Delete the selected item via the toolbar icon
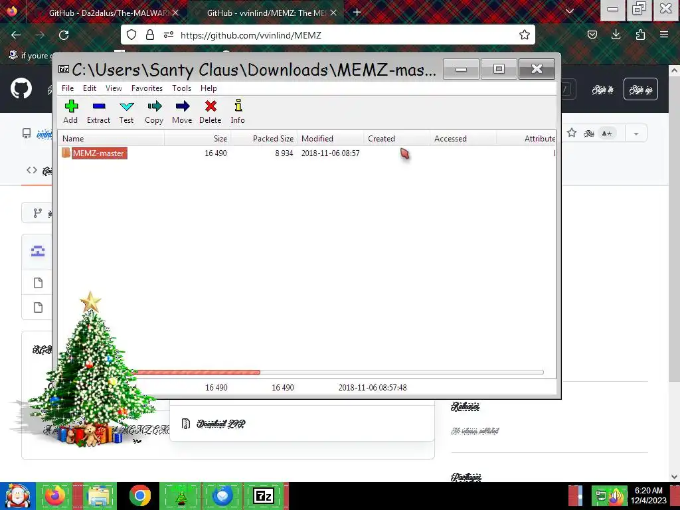The image size is (680, 510). click(x=211, y=112)
